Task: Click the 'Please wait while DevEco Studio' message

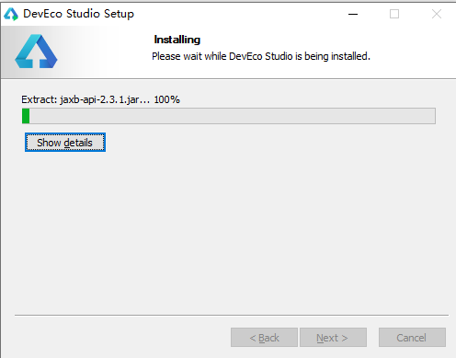Action: point(261,56)
